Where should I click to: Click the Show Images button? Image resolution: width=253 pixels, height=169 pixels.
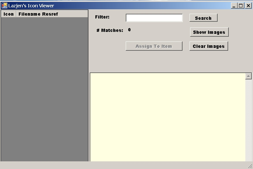(209, 32)
